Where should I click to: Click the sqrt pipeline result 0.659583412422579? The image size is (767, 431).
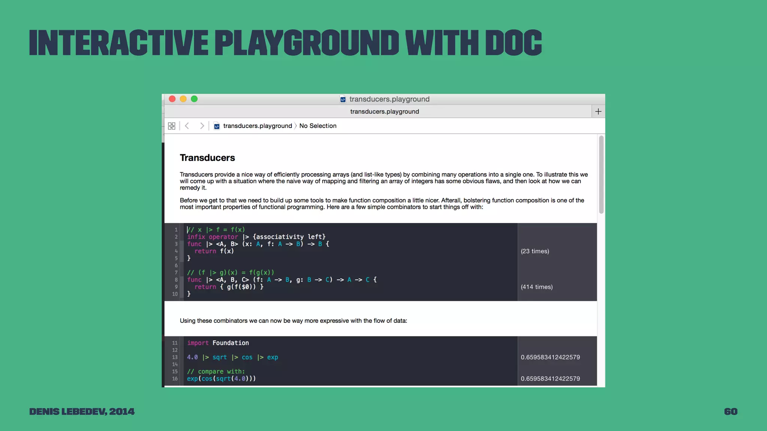click(550, 357)
